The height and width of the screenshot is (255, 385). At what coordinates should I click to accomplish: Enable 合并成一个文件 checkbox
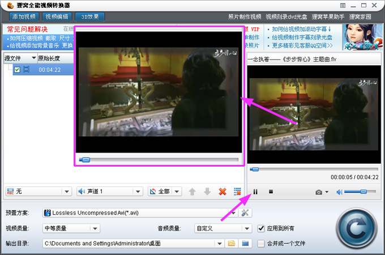261,244
